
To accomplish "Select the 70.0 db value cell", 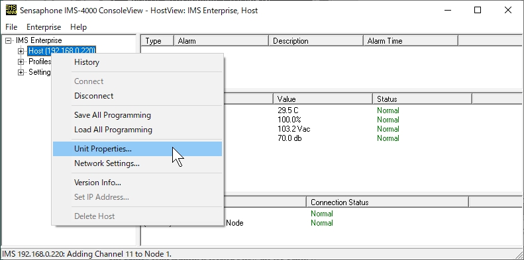I will (289, 138).
